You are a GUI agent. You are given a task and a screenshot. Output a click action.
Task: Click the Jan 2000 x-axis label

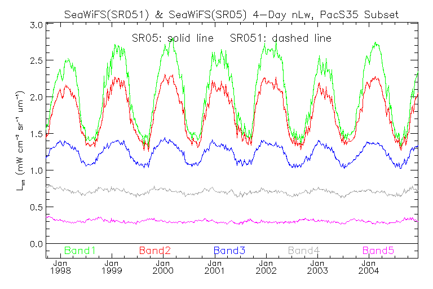click(163, 267)
